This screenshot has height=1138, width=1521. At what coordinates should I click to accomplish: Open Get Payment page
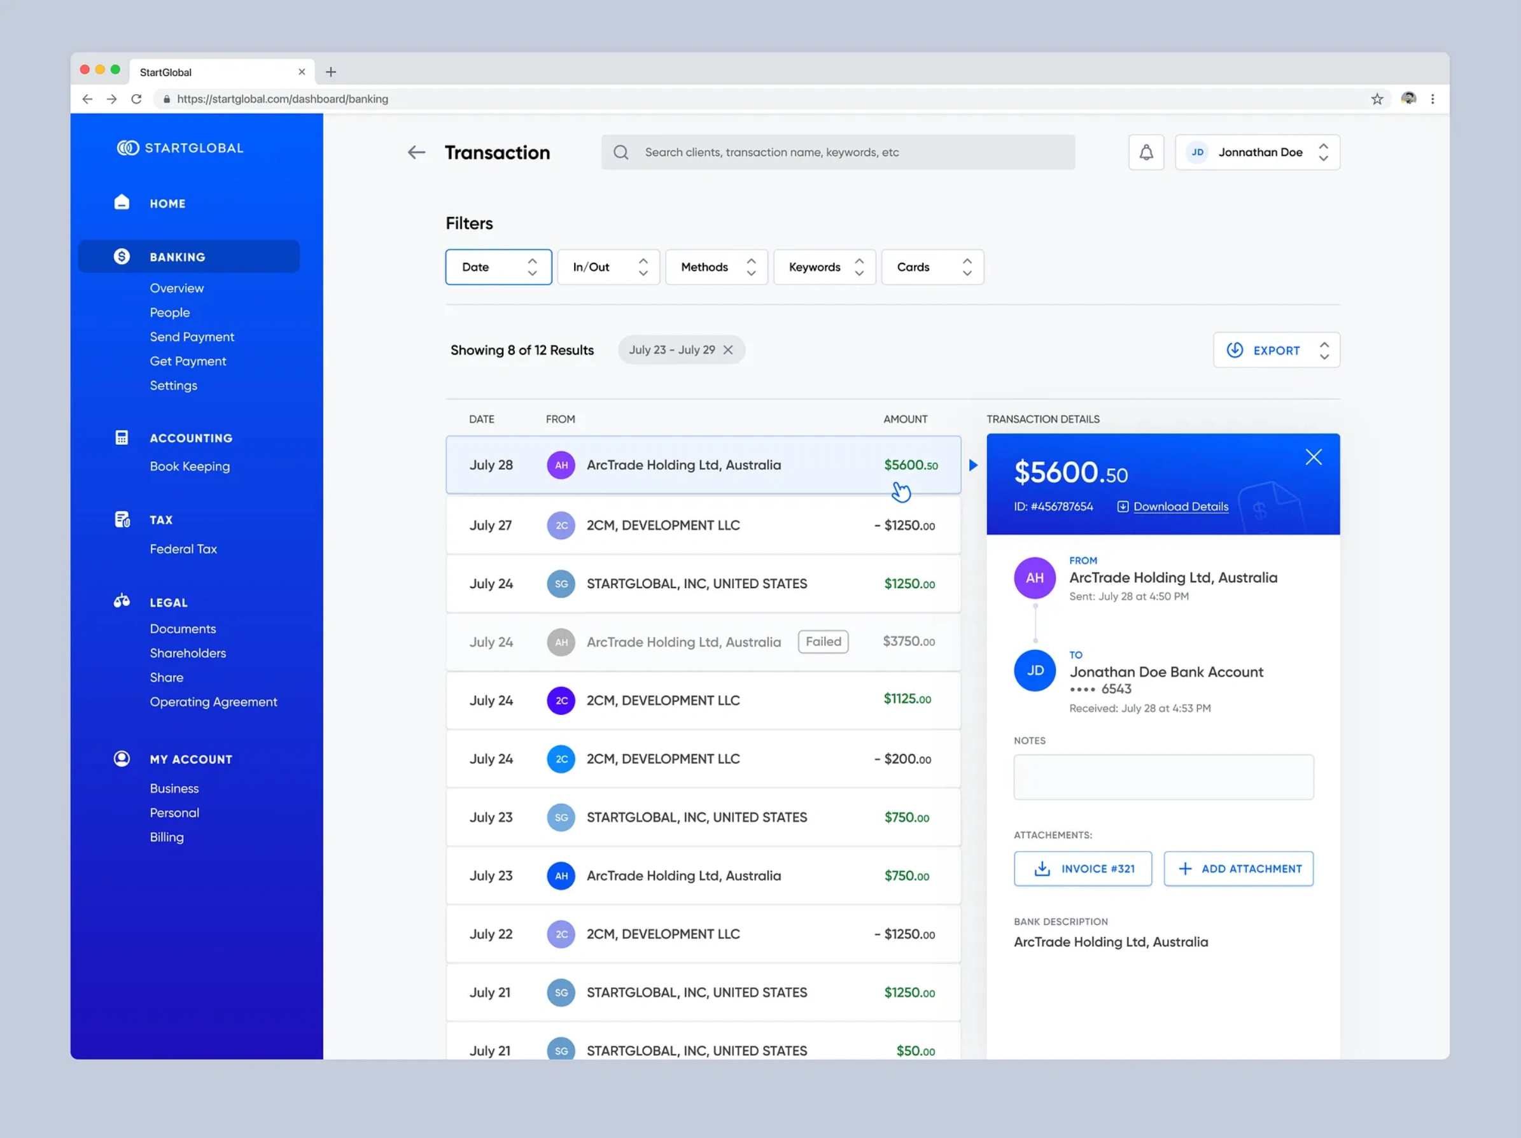pos(188,361)
